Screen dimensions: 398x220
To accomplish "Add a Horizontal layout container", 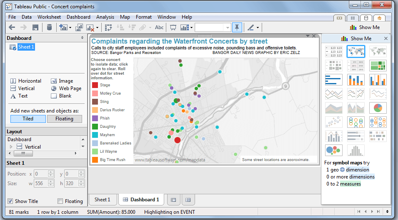I will coord(26,81).
